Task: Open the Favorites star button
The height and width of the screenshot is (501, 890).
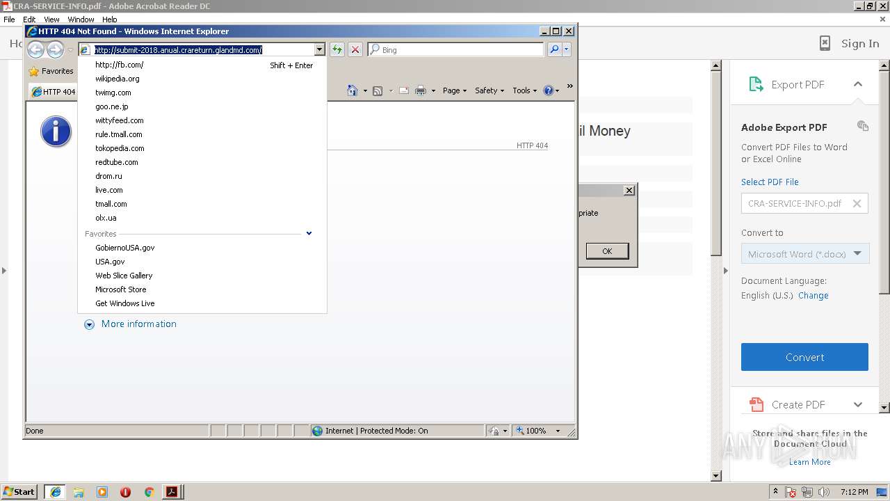Action: (x=51, y=71)
